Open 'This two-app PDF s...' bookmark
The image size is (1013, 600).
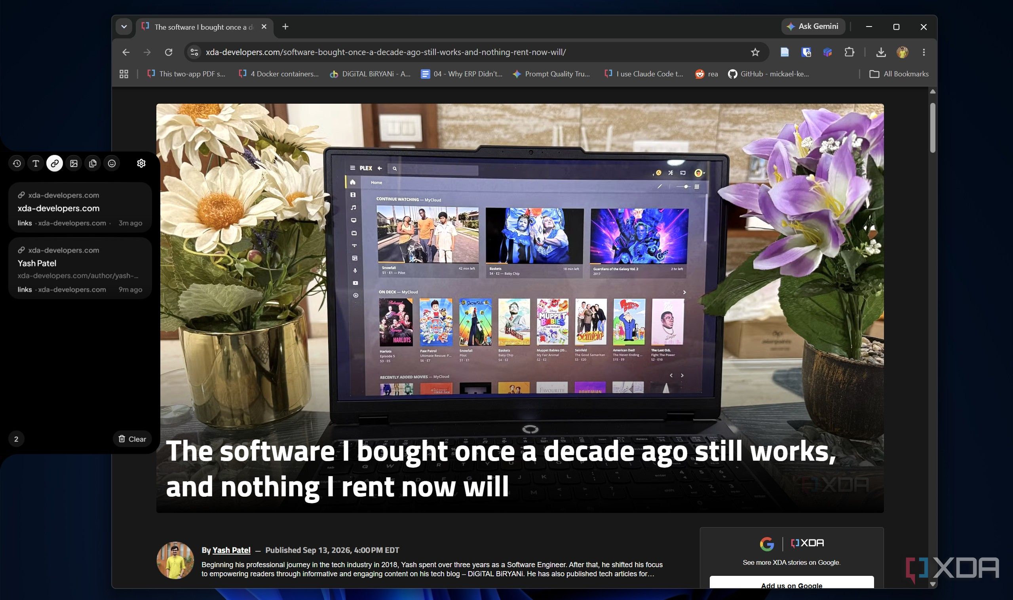point(186,74)
